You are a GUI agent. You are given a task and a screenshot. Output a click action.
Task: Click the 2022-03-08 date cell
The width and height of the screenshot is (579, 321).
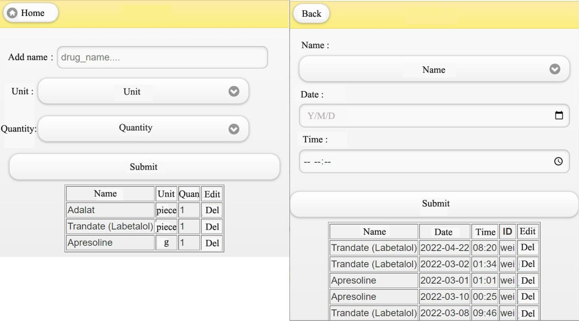coord(445,313)
